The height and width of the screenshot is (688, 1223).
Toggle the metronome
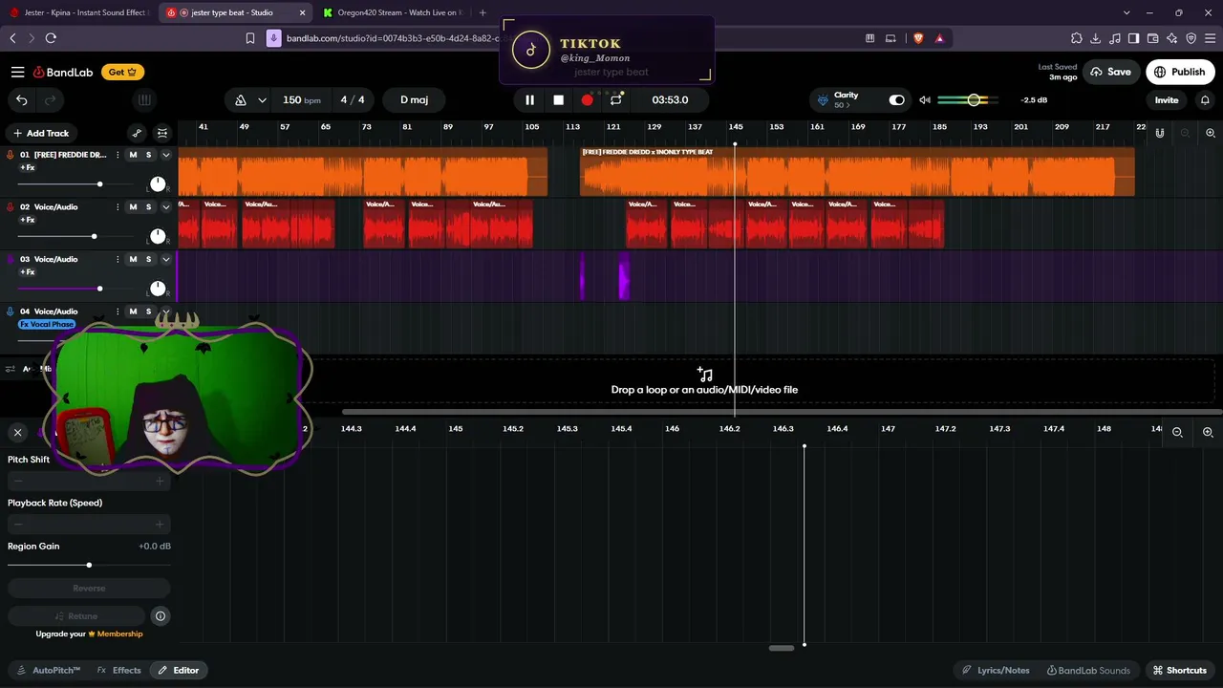[241, 100]
